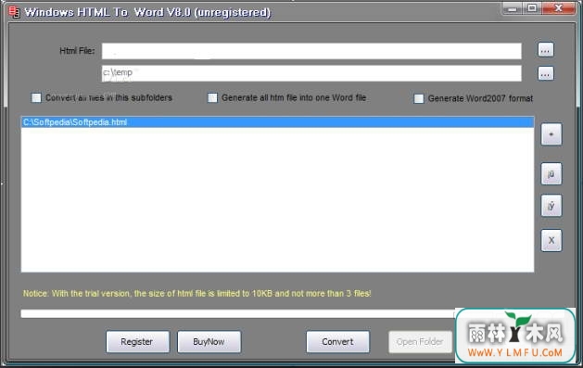
Task: Click the plus button to add a file
Action: pyautogui.click(x=551, y=134)
